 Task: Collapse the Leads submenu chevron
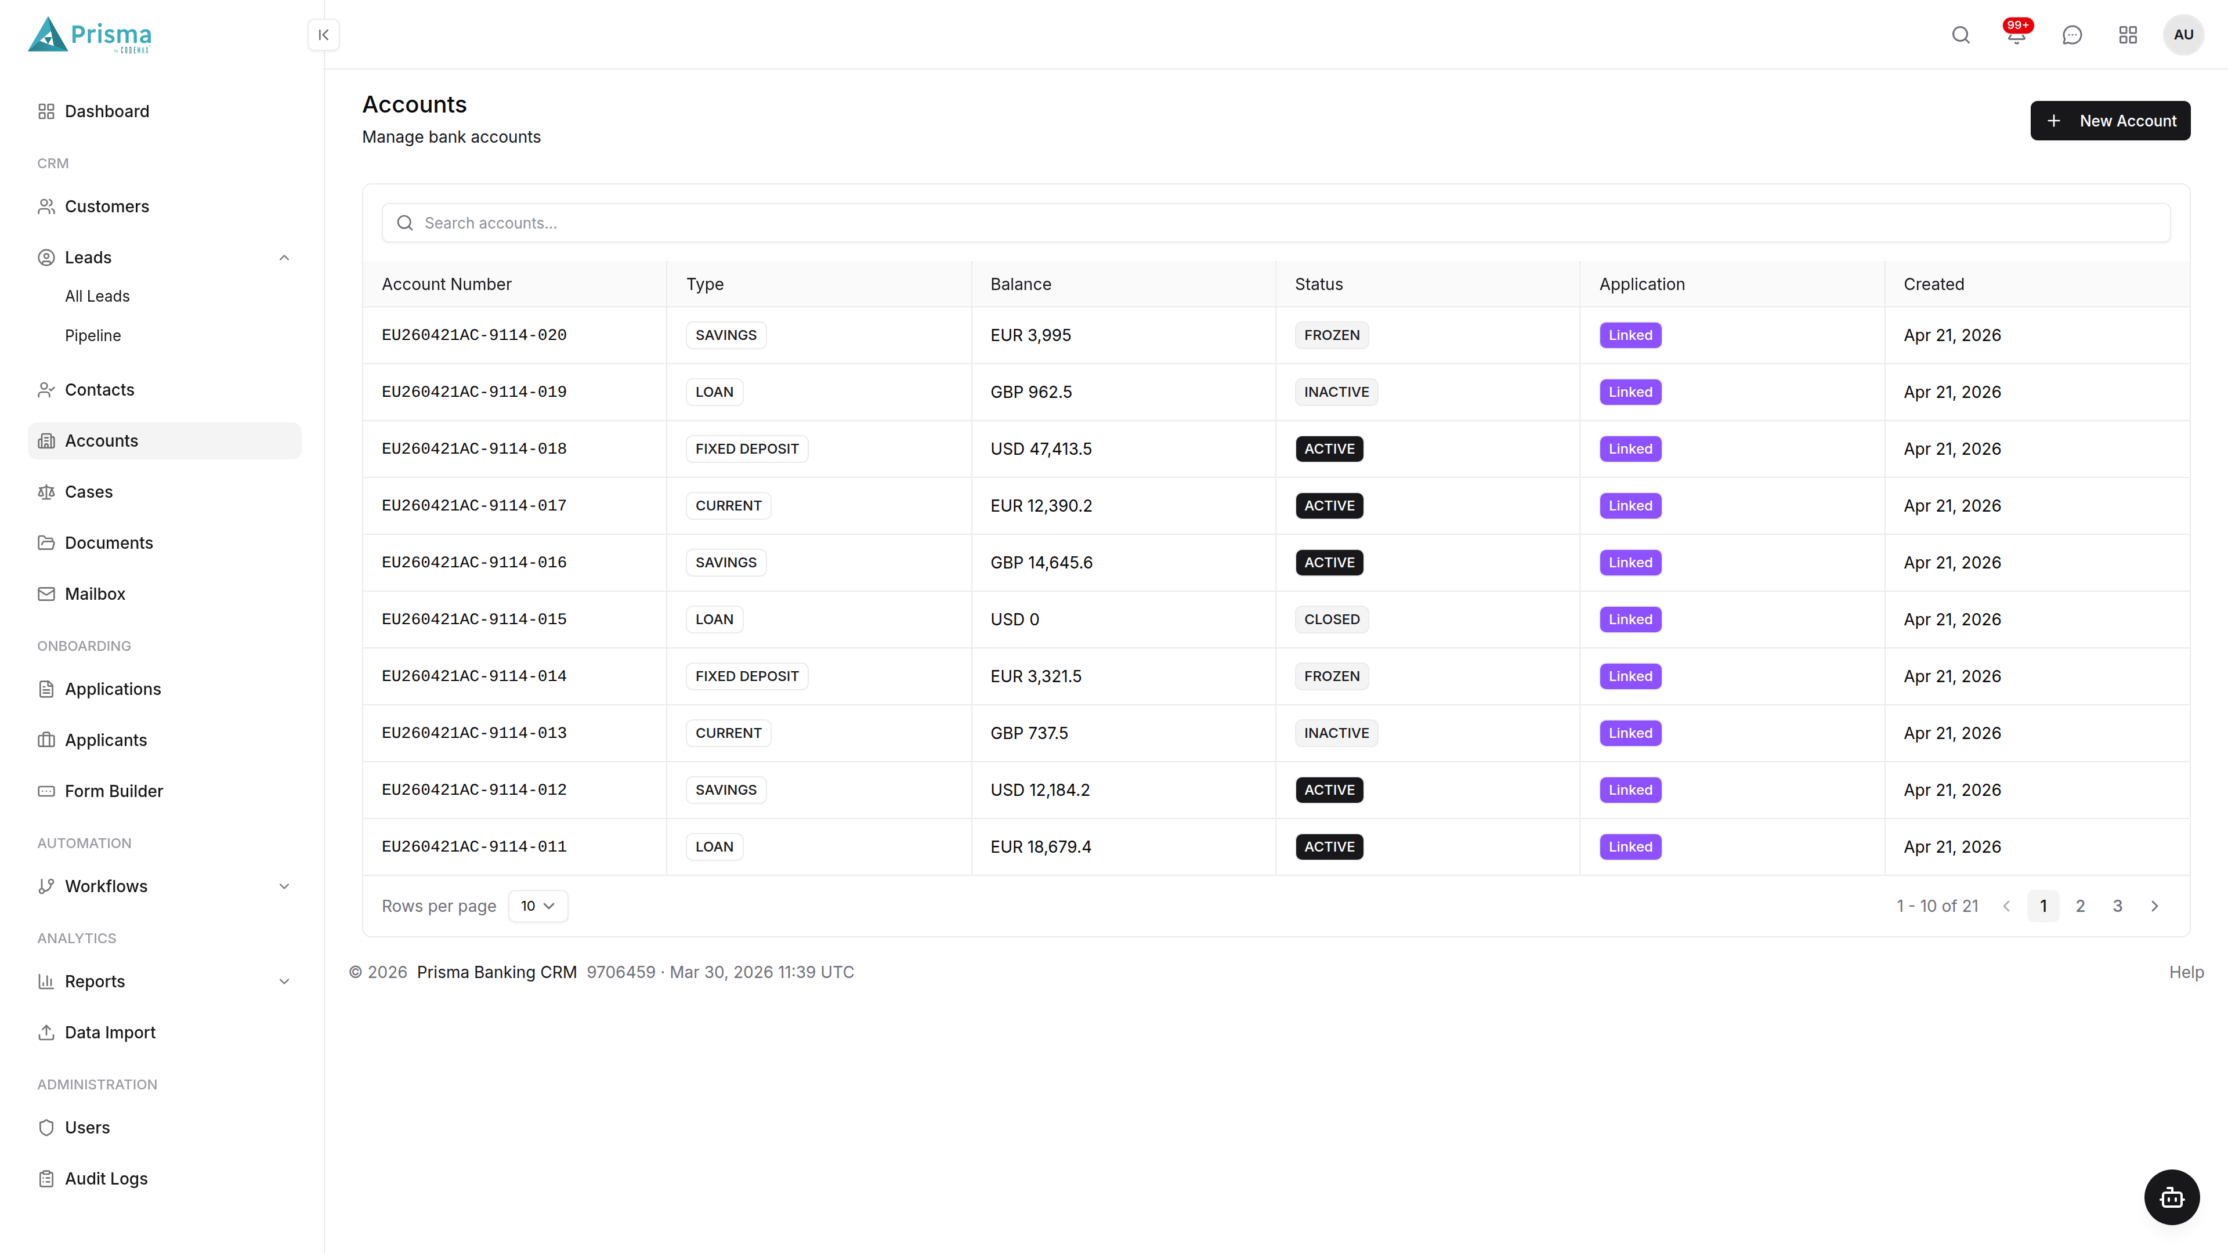(x=284, y=258)
